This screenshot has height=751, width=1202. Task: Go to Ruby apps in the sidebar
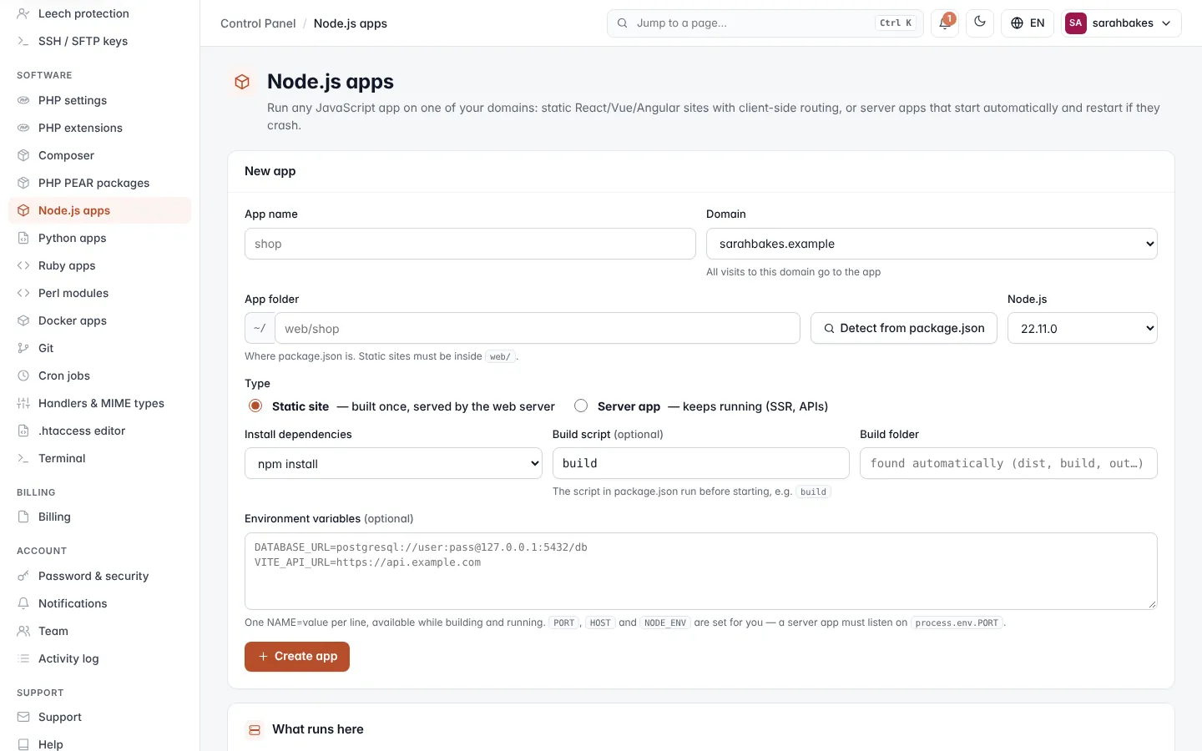pos(99,265)
